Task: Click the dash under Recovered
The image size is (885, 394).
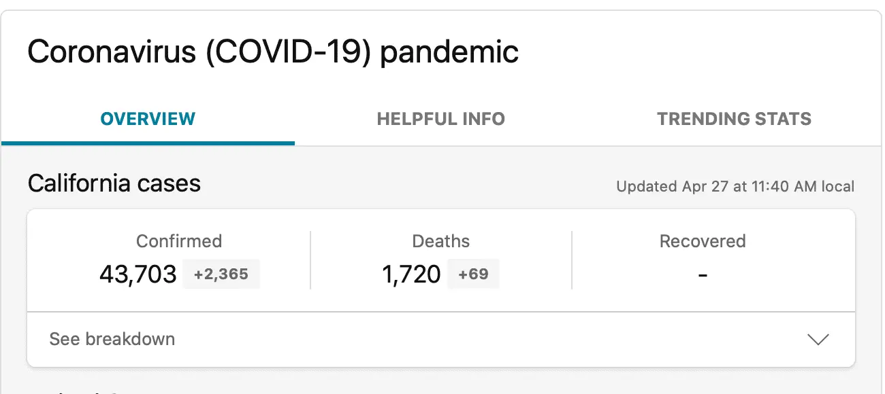Action: [703, 275]
